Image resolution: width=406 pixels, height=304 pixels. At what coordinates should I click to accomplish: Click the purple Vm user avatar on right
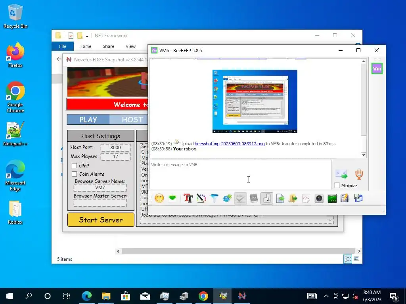pos(377,69)
